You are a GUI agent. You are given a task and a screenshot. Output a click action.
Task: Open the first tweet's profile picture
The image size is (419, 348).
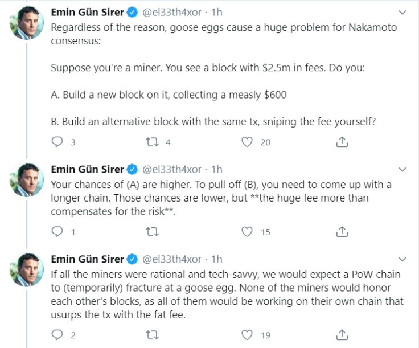26,23
